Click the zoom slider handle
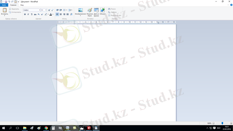Image resolution: width=233 pixels, height=131 pixels. coord(222,123)
